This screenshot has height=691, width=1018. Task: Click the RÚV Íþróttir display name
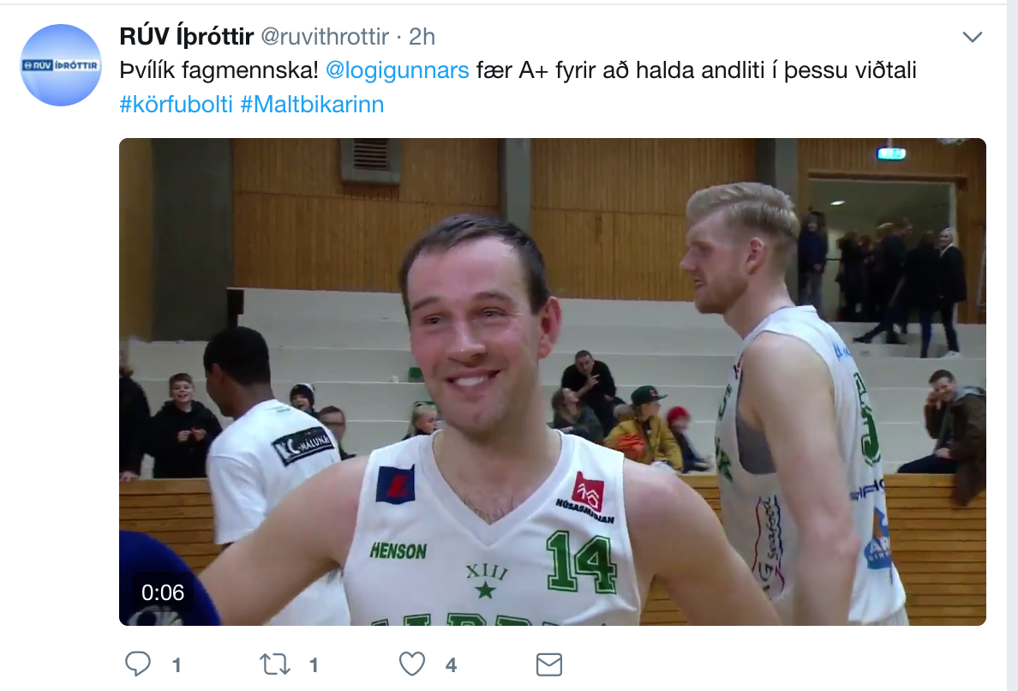point(186,36)
